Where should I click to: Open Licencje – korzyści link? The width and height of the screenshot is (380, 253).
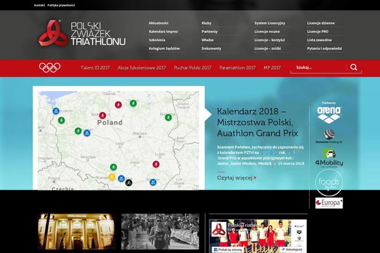[270, 40]
